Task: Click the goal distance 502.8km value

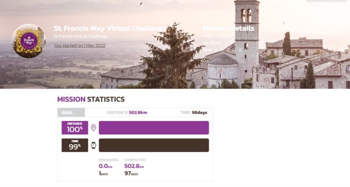Action: pyautogui.click(x=138, y=113)
